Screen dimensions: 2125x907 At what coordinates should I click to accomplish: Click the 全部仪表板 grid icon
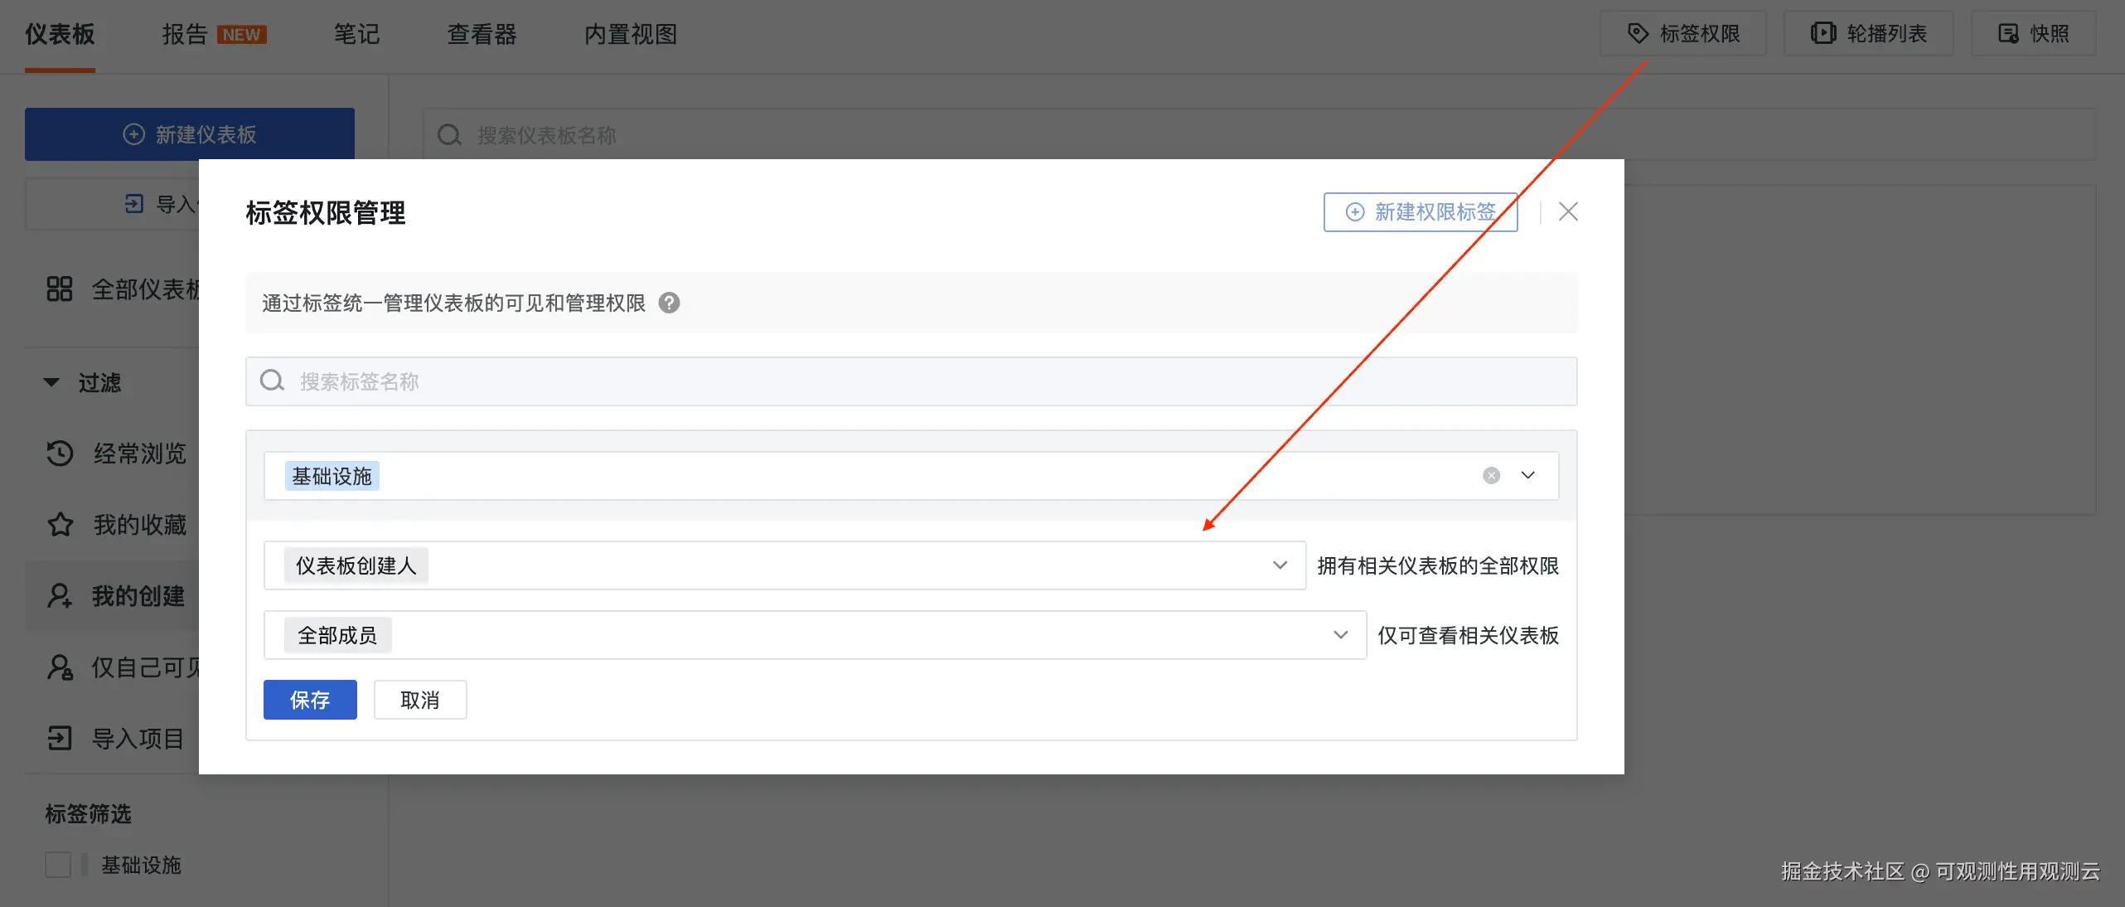click(x=60, y=289)
